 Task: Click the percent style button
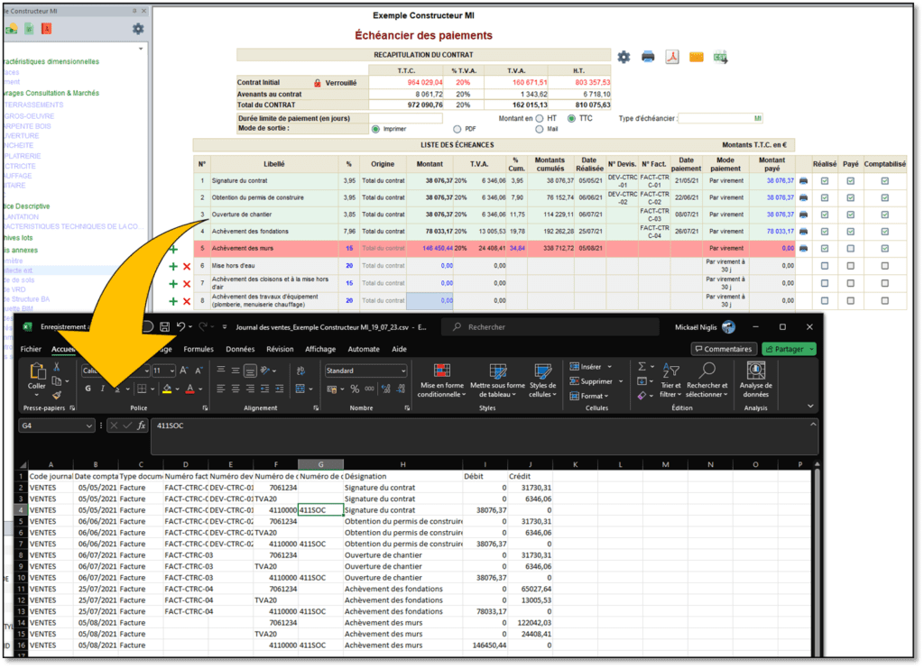(x=355, y=389)
